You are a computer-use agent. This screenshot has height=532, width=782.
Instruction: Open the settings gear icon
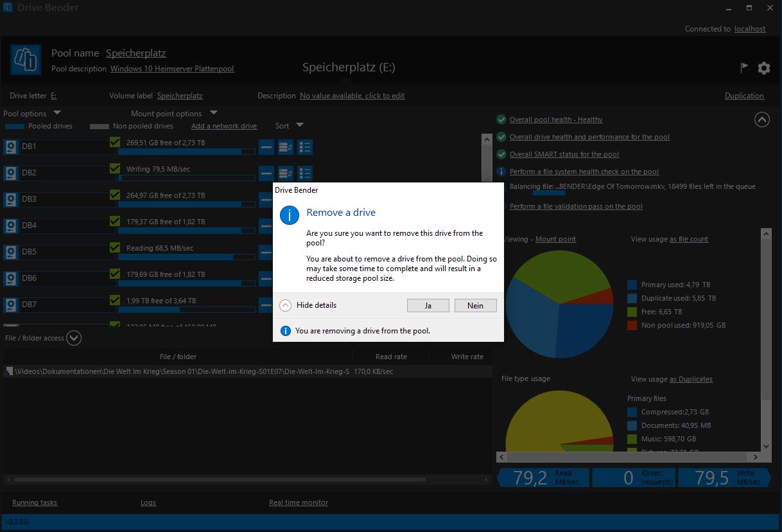pyautogui.click(x=764, y=68)
